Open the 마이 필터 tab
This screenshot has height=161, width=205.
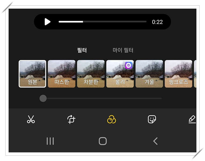[x=123, y=50]
